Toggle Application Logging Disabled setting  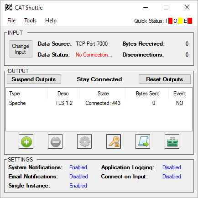pos(172,167)
